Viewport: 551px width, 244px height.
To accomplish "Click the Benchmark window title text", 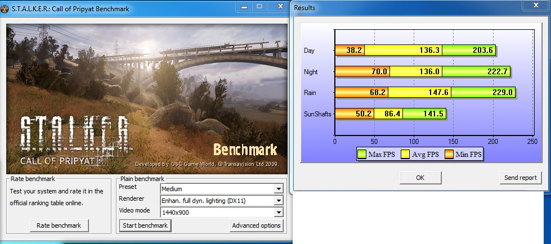I will tap(70, 9).
